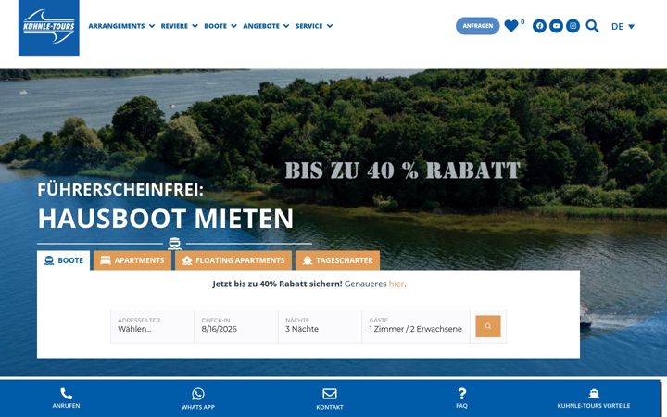Image resolution: width=667 pixels, height=417 pixels.
Task: Click the Check-in date field
Action: point(236,326)
